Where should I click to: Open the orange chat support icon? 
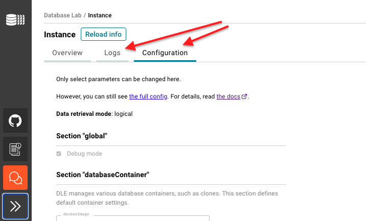point(15,178)
